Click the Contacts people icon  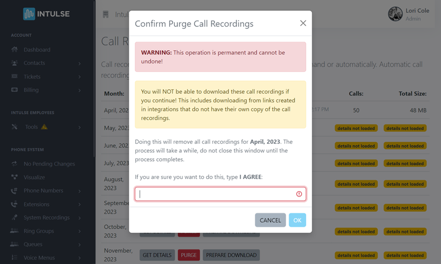point(14,63)
